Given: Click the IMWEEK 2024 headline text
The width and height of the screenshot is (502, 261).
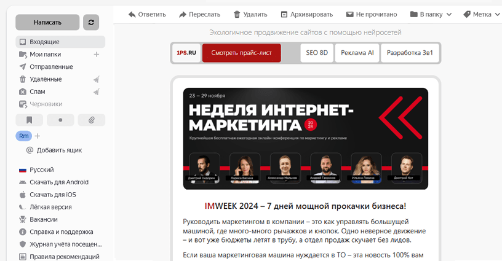Looking at the screenshot, I should click(305, 206).
